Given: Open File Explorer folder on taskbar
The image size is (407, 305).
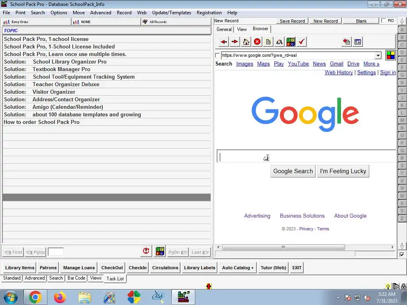Looking at the screenshot, I should pos(85,297).
